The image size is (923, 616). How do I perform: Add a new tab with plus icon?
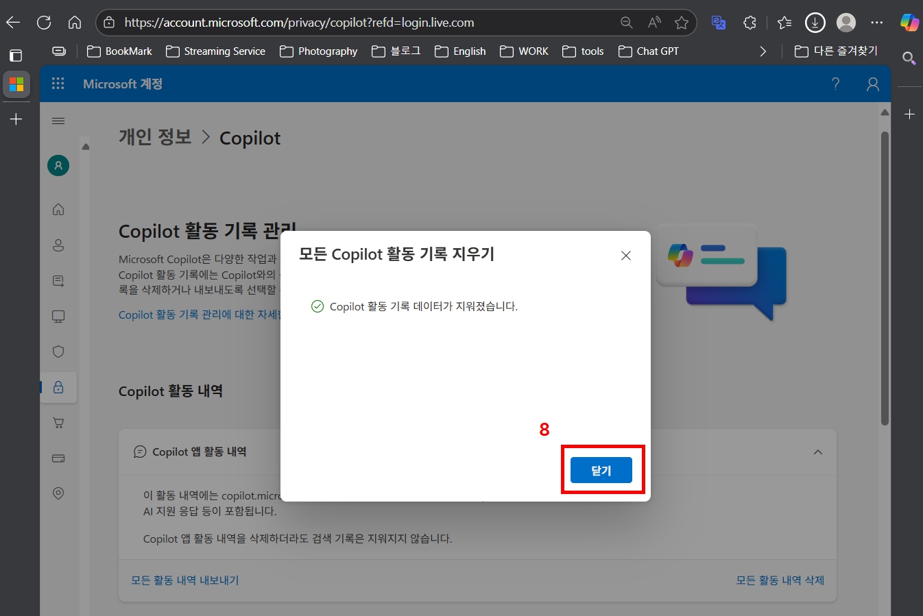point(16,119)
